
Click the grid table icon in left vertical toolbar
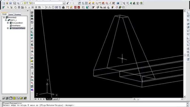tap(32, 86)
